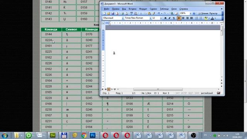Open Google Chrome from the taskbar

pyautogui.click(x=84, y=136)
